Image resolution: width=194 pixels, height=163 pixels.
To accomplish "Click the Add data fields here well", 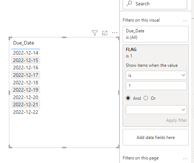I will click(x=156, y=137).
